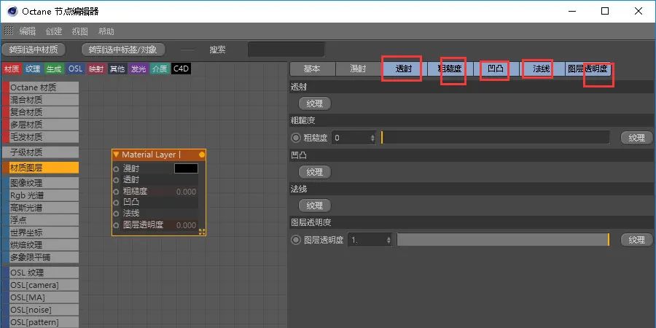The width and height of the screenshot is (656, 328).
Task: Click the 粗糙度 value stepper arrows
Action: point(372,138)
